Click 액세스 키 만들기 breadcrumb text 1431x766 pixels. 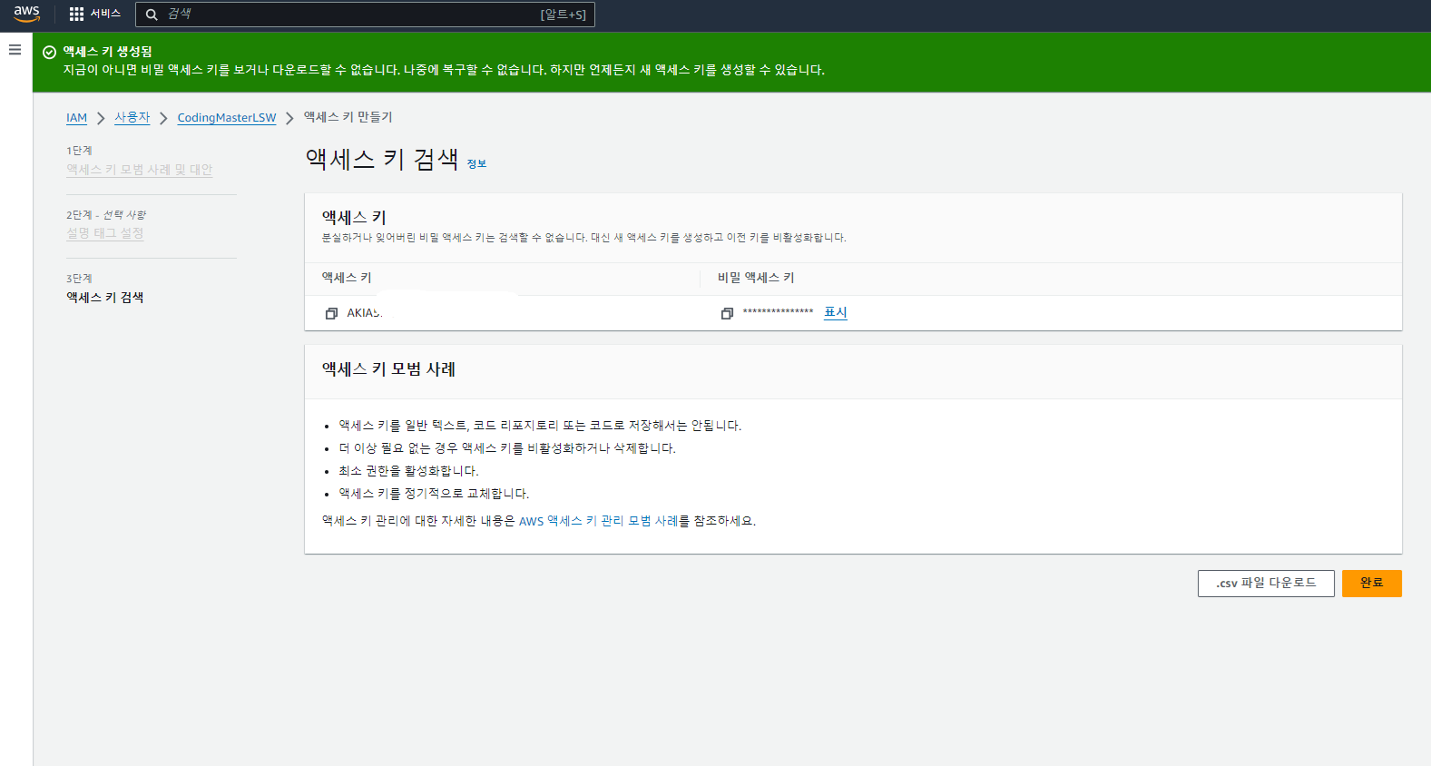click(x=348, y=117)
